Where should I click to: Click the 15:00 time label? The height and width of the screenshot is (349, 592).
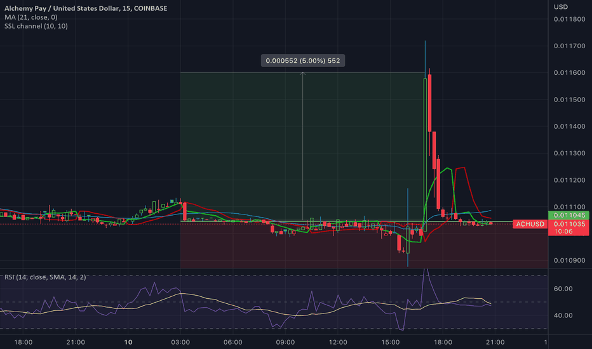(391, 342)
